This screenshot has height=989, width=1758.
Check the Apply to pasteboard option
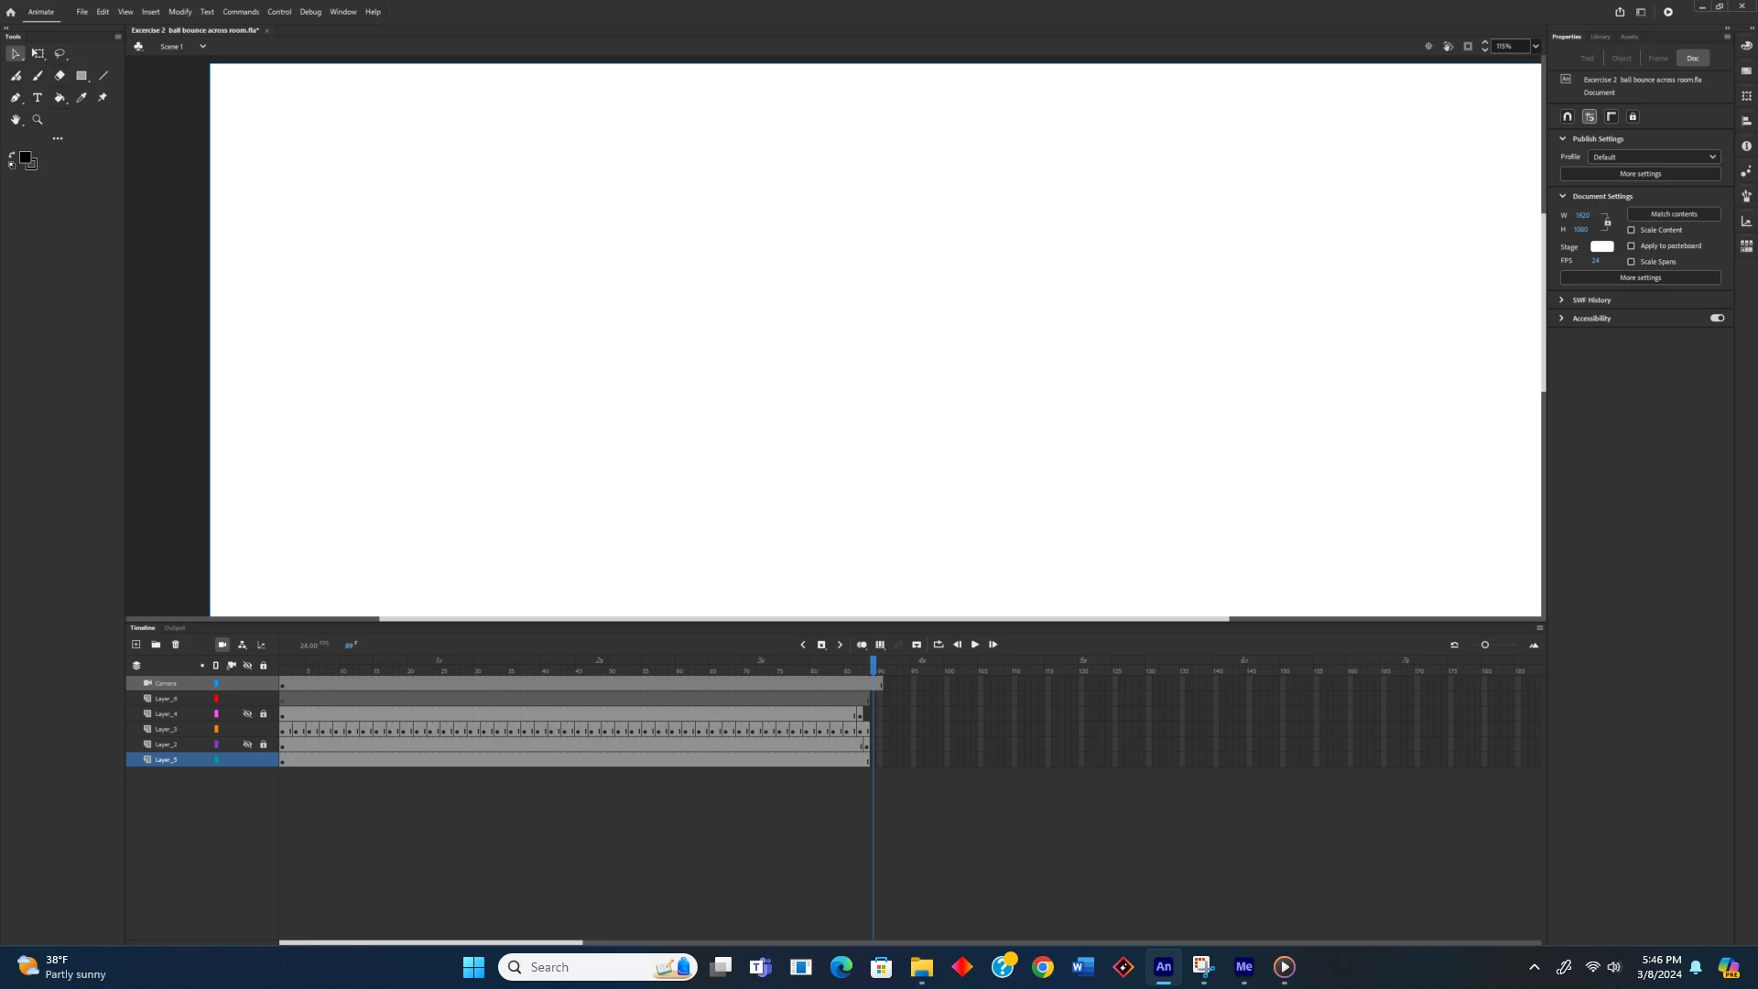(1631, 246)
